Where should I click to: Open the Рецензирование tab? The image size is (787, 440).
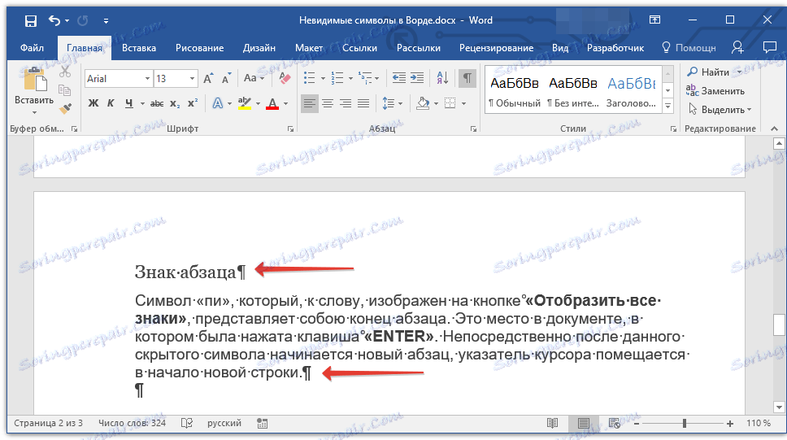496,48
